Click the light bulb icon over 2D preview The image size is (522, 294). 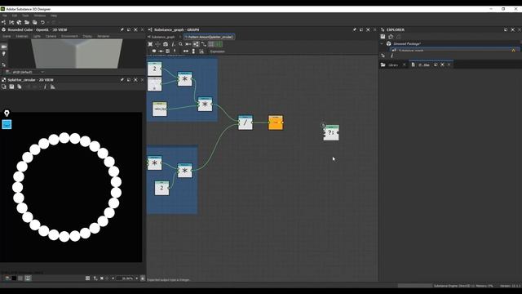coord(7,113)
